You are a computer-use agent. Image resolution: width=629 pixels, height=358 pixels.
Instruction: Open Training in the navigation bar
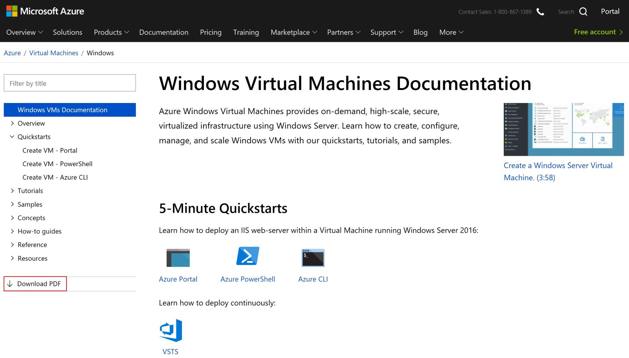click(x=246, y=32)
